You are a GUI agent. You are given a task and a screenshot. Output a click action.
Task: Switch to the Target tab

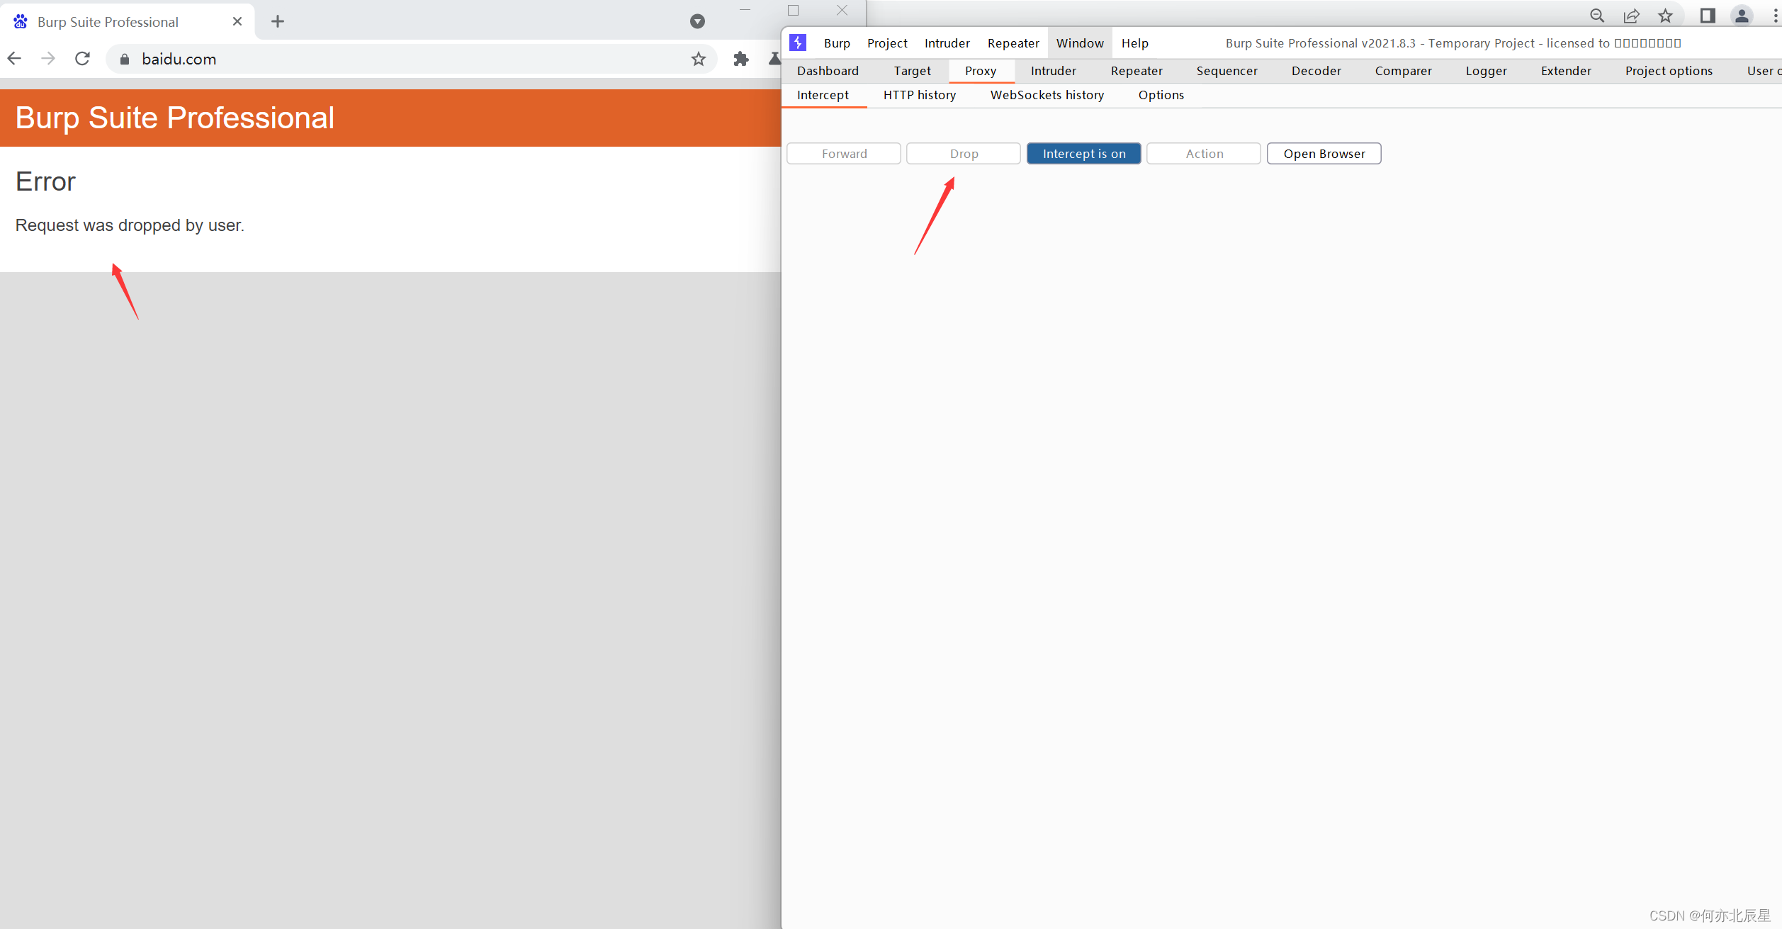click(912, 71)
